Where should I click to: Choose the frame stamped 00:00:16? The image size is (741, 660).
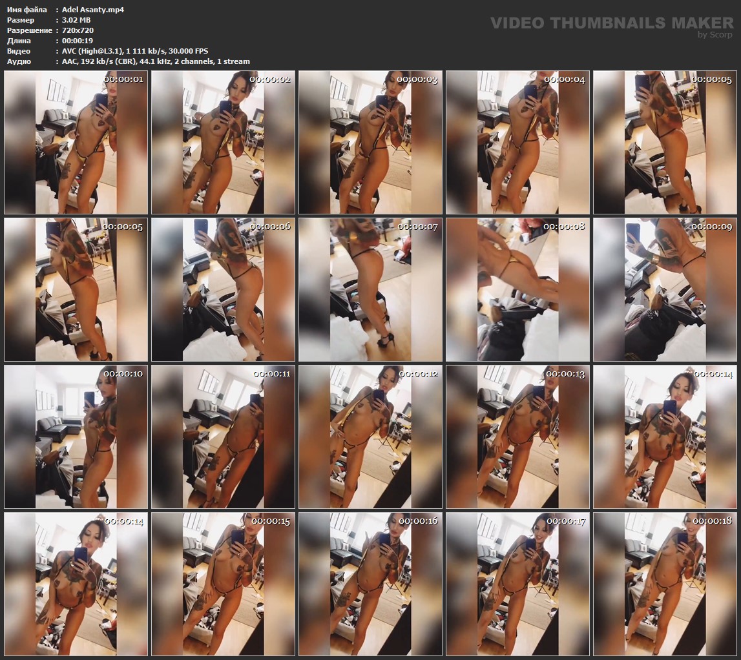(x=371, y=584)
